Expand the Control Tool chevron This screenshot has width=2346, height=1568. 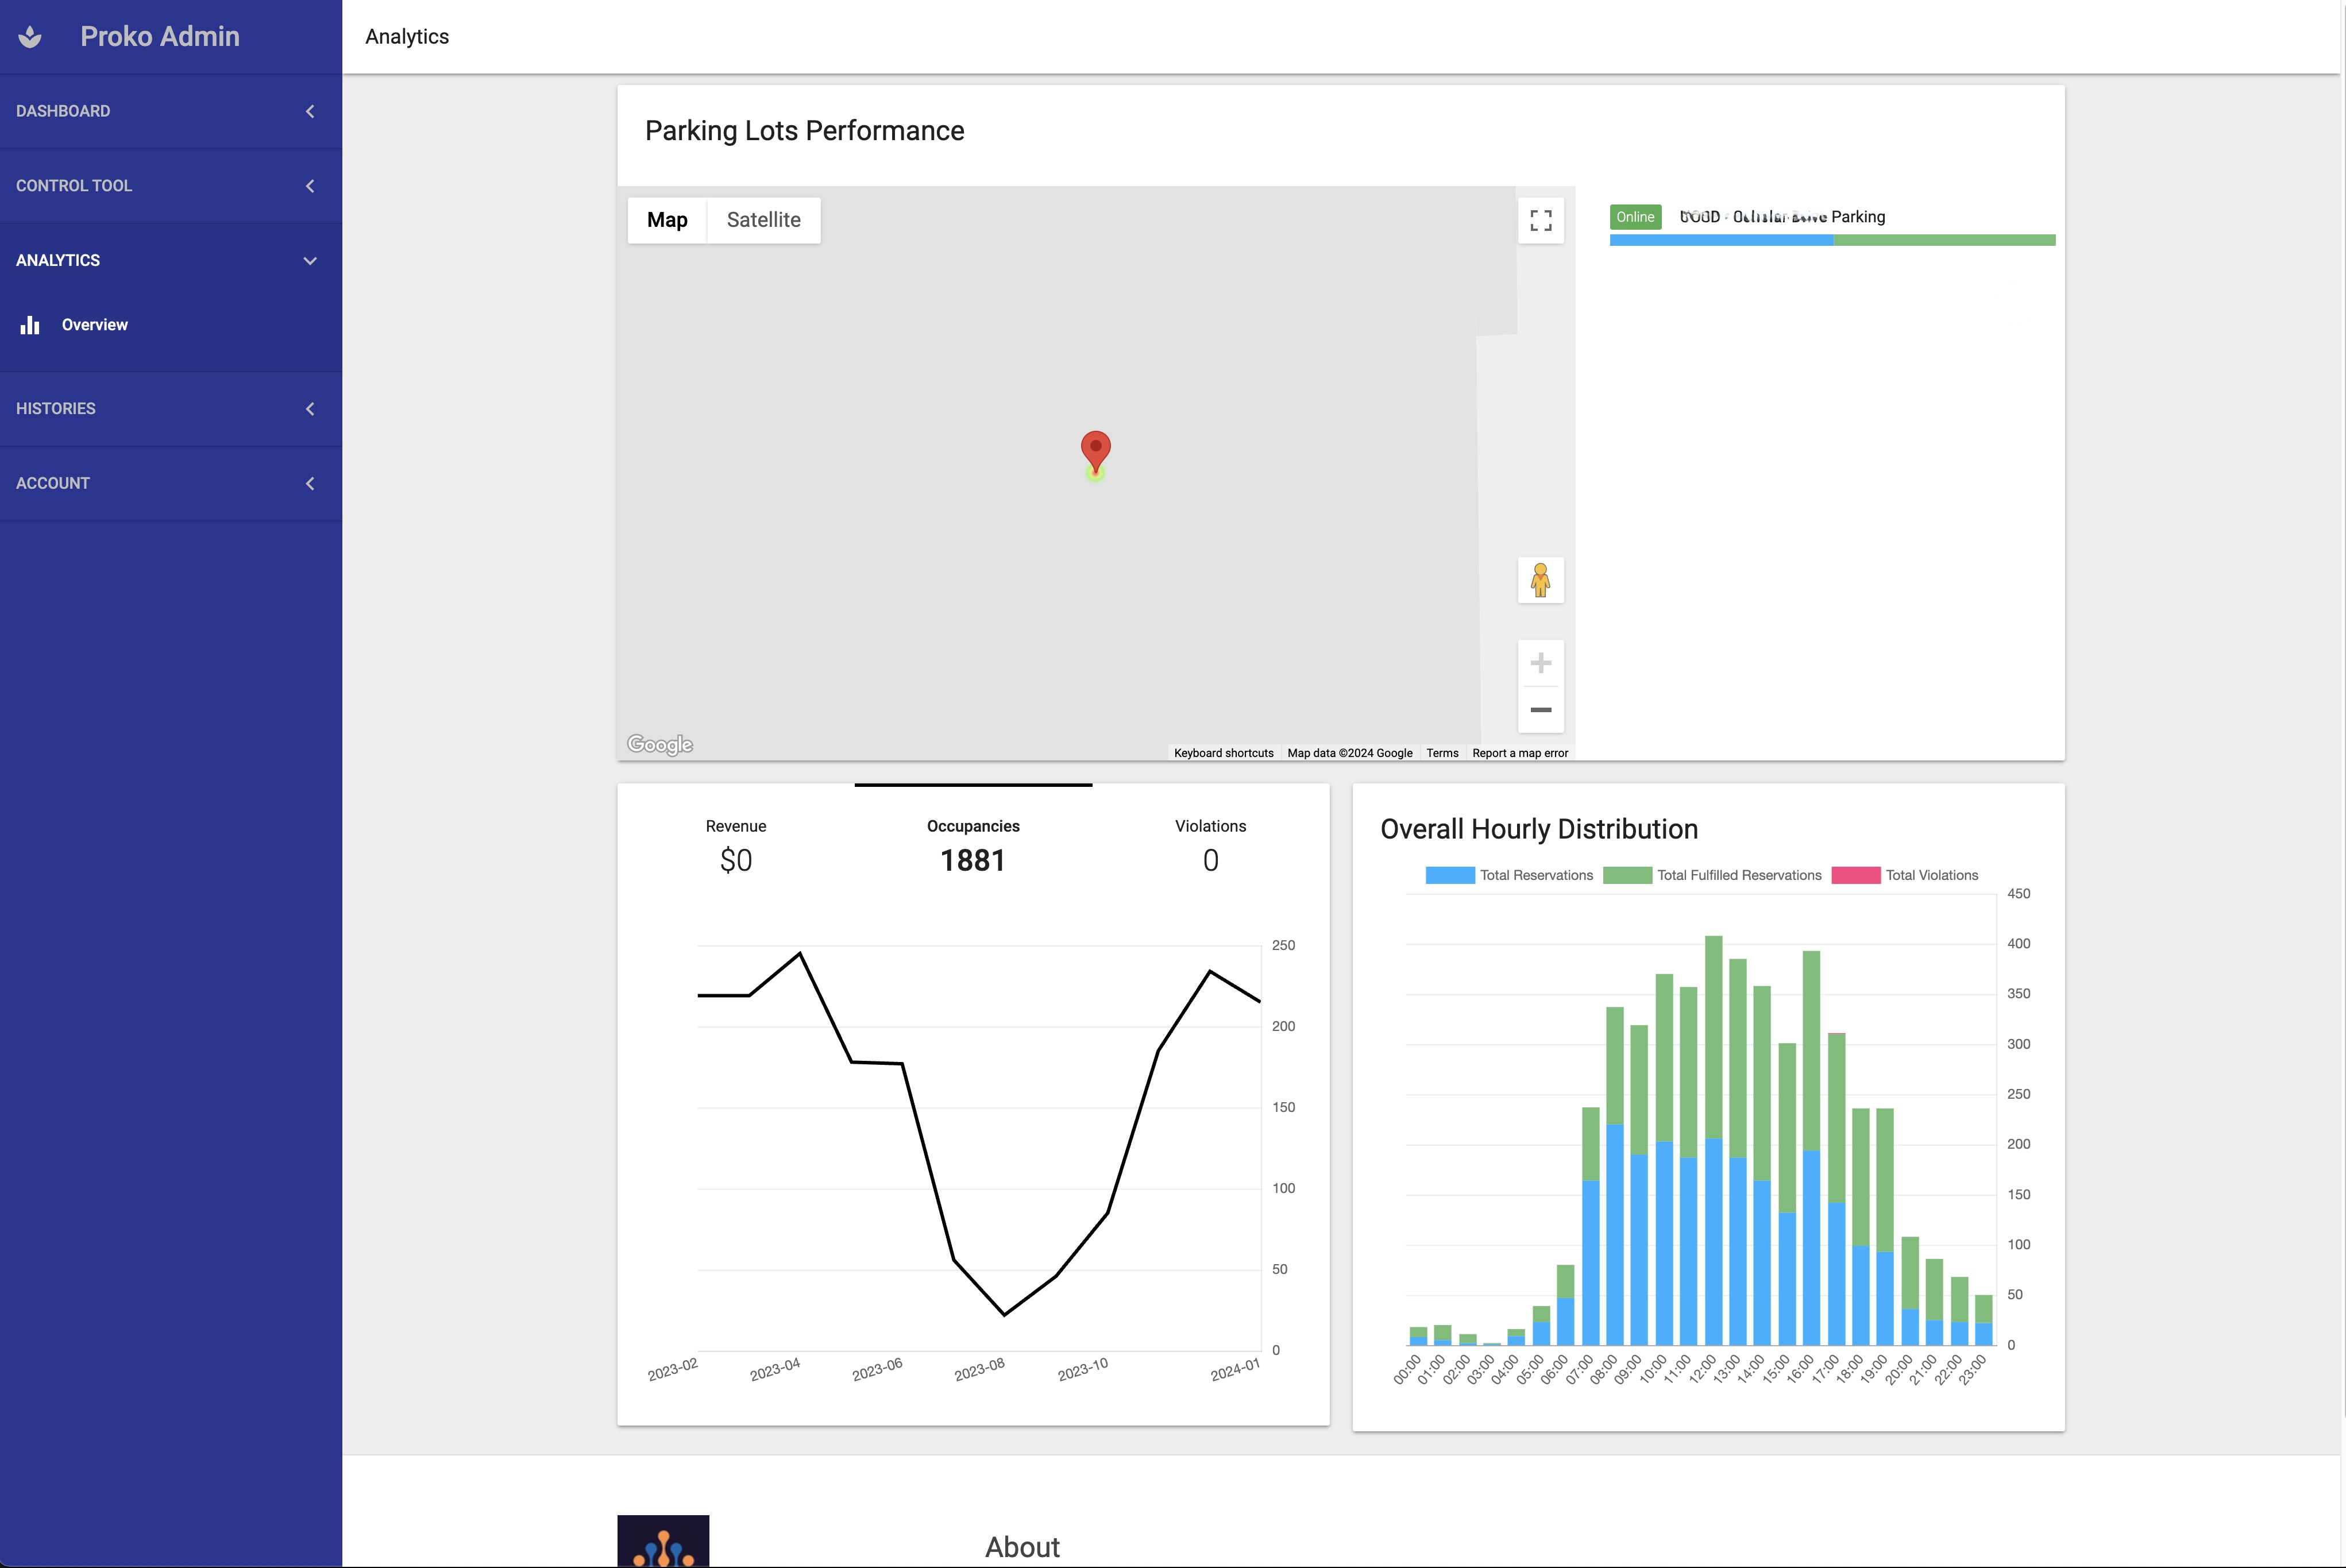[310, 186]
